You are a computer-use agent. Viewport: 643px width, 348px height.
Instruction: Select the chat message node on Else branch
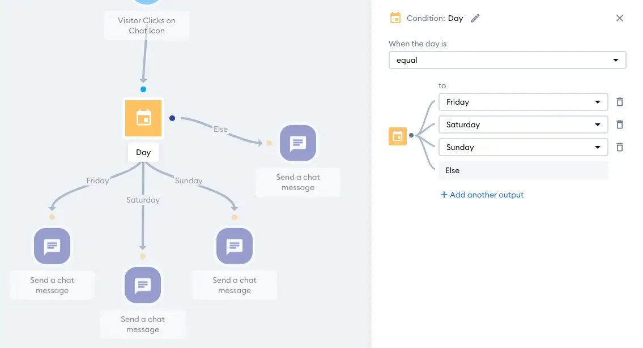(x=298, y=143)
